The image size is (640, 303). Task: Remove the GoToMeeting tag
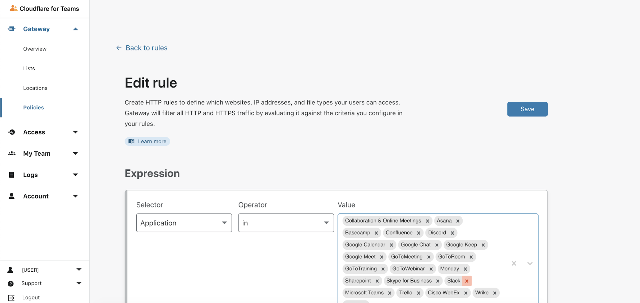[x=429, y=257]
